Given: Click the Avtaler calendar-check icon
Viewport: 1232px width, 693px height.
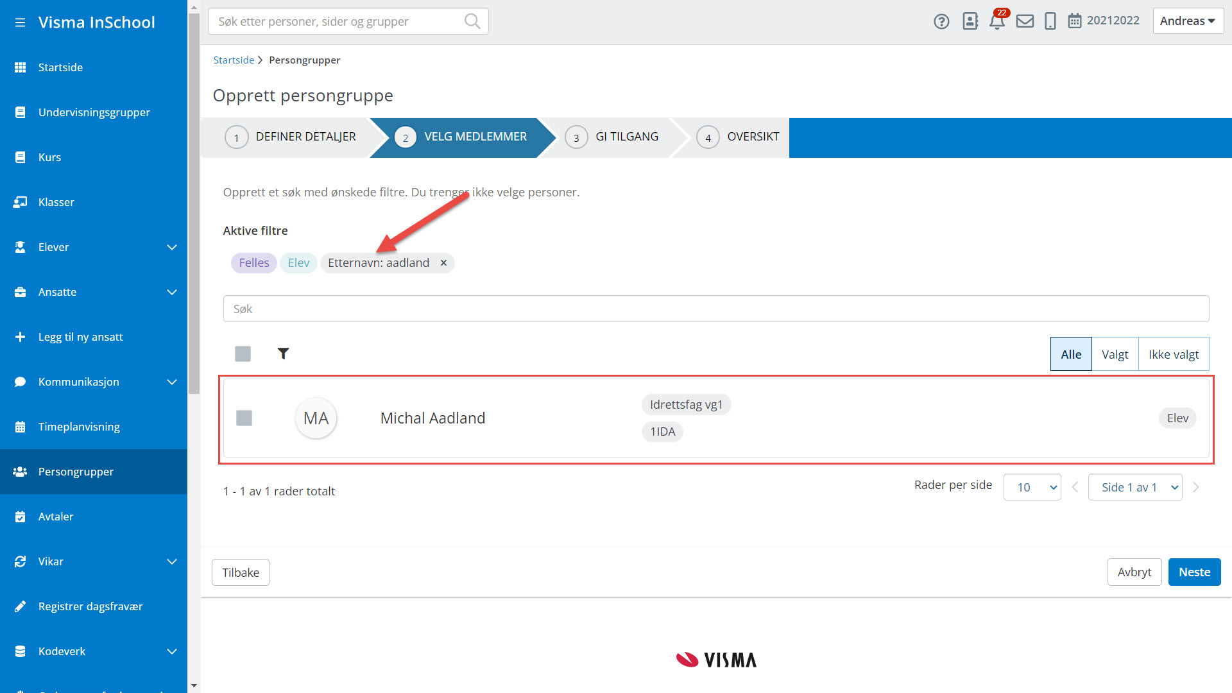Looking at the screenshot, I should point(20,517).
